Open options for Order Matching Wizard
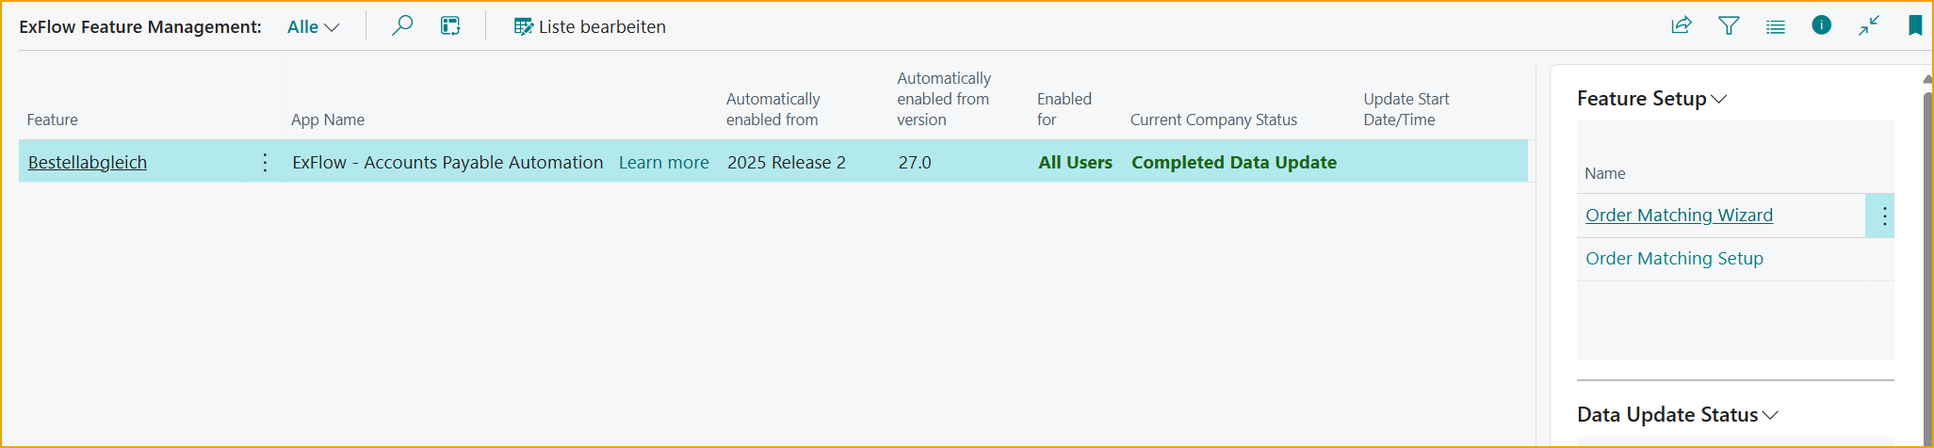This screenshot has width=1934, height=448. click(1884, 216)
